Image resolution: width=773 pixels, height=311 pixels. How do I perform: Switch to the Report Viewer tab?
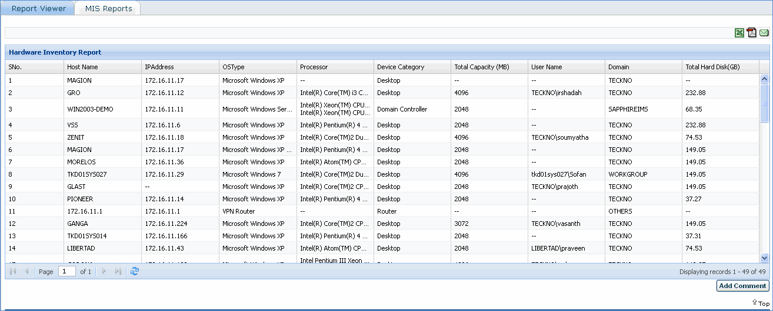pos(39,9)
